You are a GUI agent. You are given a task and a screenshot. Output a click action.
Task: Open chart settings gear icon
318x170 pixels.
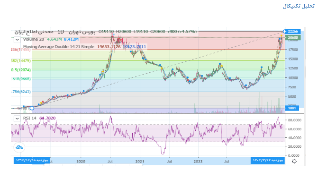pos(294,161)
